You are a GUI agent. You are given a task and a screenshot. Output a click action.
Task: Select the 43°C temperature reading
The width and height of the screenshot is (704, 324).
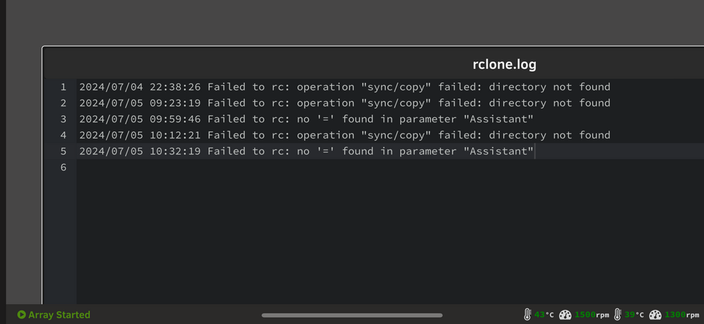(x=544, y=315)
